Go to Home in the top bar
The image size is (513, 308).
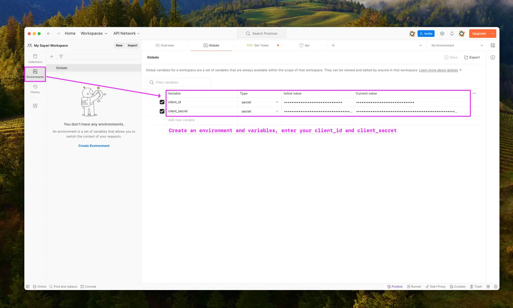pyautogui.click(x=70, y=33)
